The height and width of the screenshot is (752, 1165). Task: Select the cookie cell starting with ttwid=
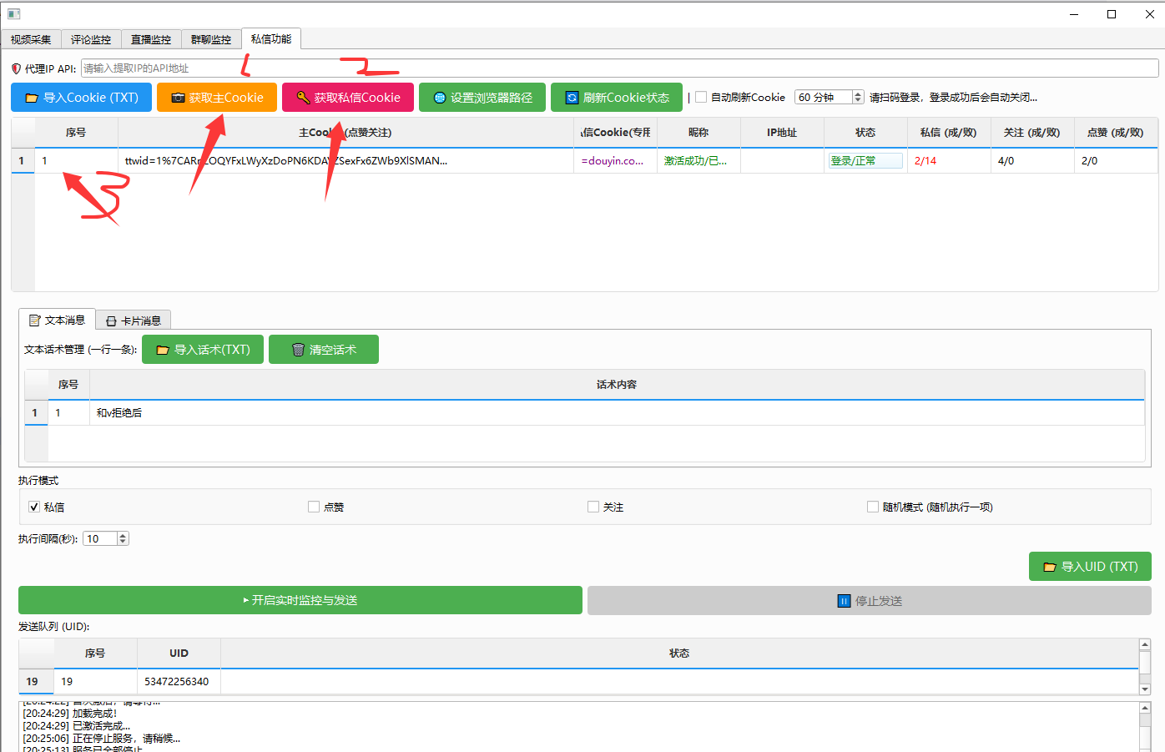[x=345, y=161]
